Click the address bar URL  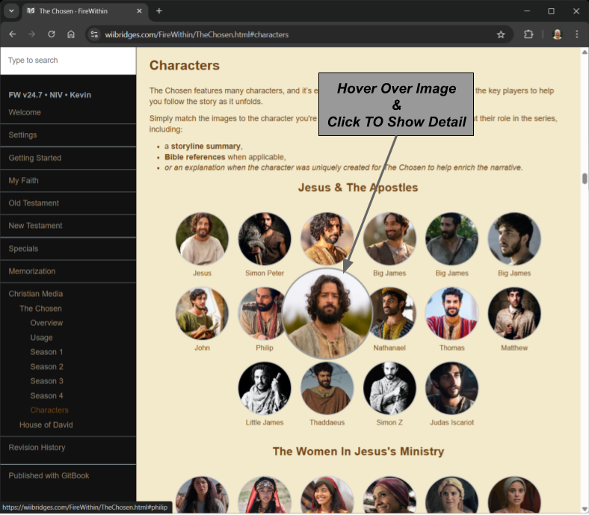coord(197,34)
